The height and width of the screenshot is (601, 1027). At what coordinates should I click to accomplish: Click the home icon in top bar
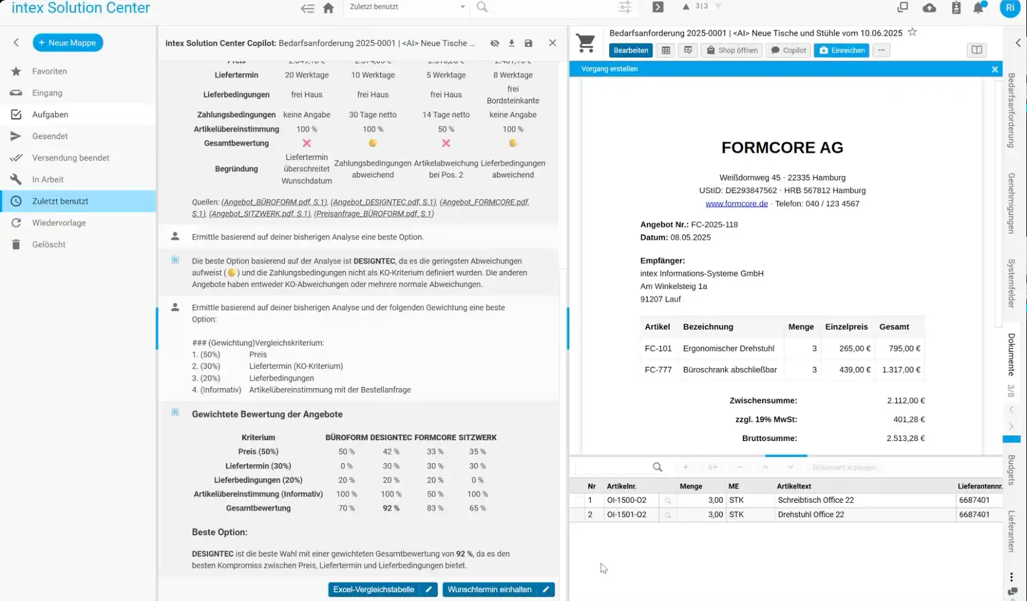328,8
